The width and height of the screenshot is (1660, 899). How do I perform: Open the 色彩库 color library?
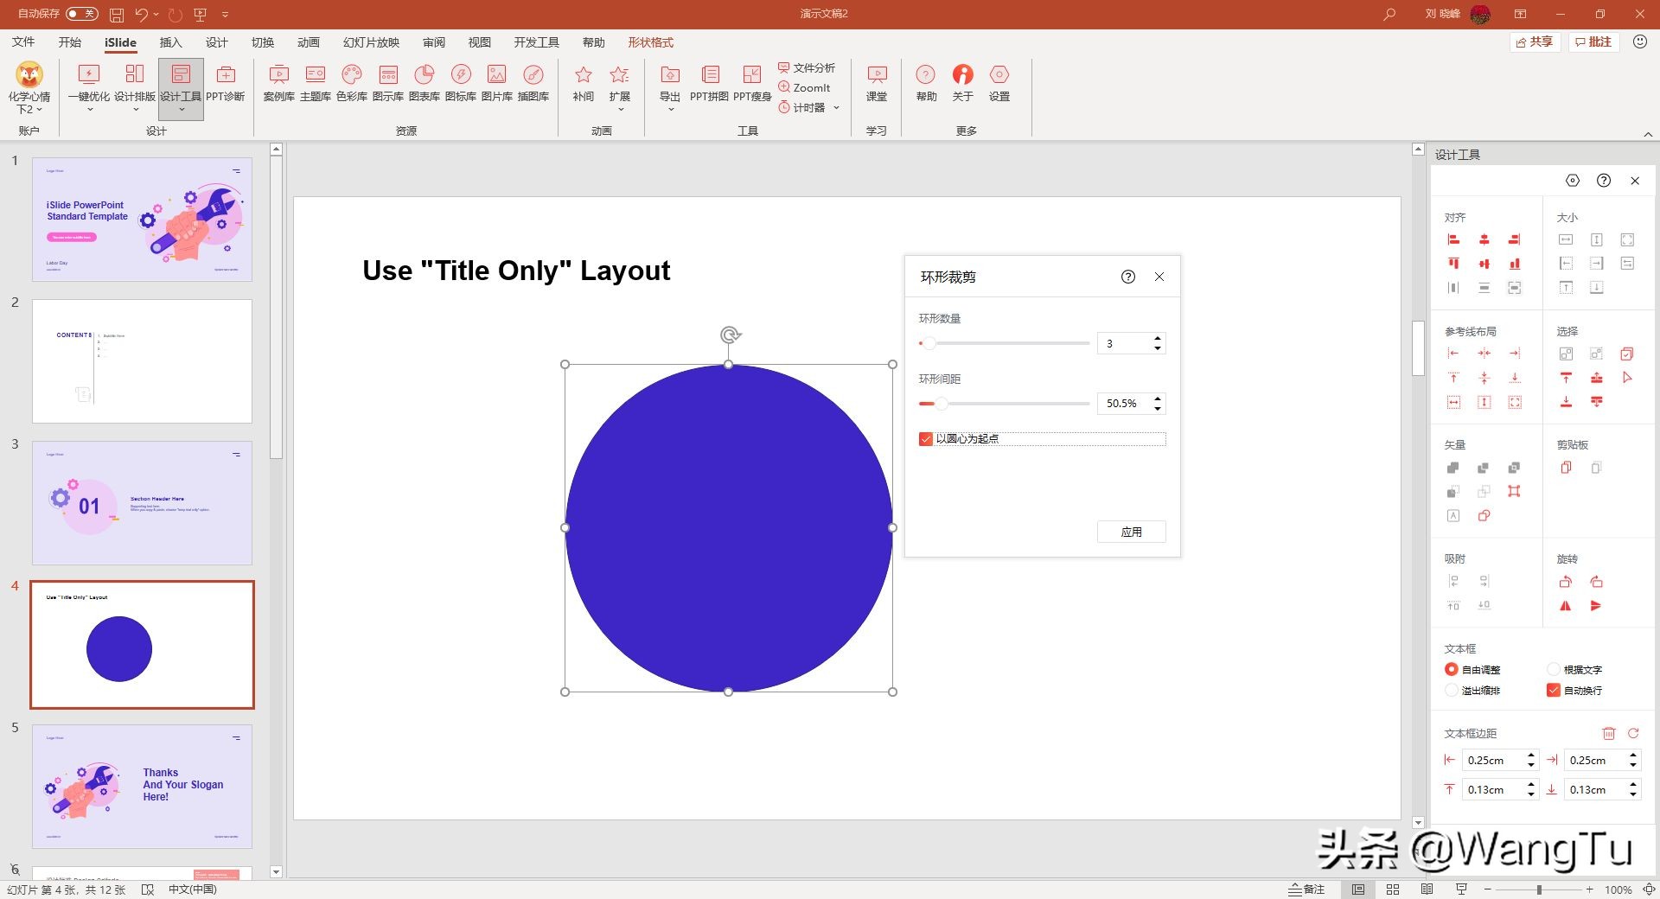point(351,83)
